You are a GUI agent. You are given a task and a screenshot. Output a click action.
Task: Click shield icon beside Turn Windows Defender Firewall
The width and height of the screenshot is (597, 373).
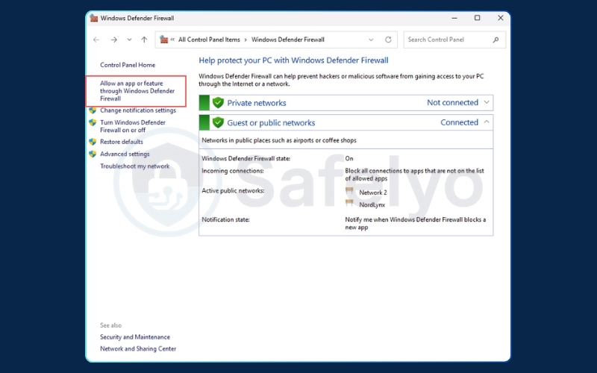pos(93,122)
